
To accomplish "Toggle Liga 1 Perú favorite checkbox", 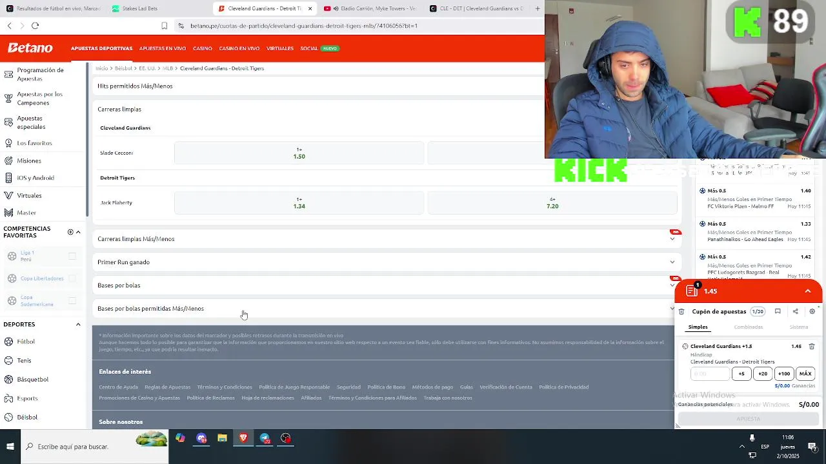I will click(72, 256).
